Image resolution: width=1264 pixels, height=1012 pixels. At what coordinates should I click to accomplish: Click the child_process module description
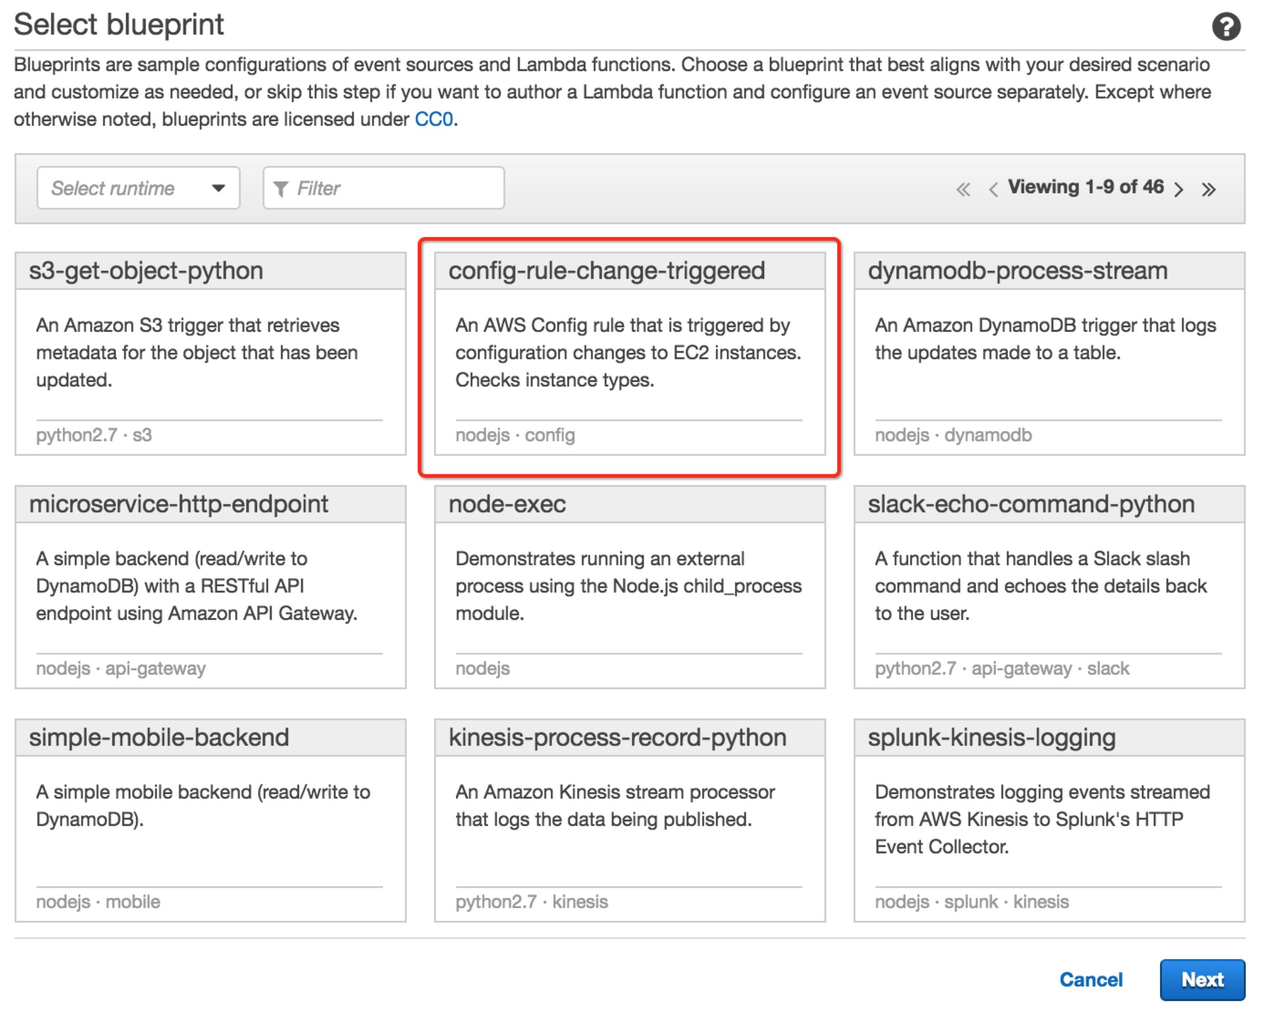pyautogui.click(x=628, y=586)
